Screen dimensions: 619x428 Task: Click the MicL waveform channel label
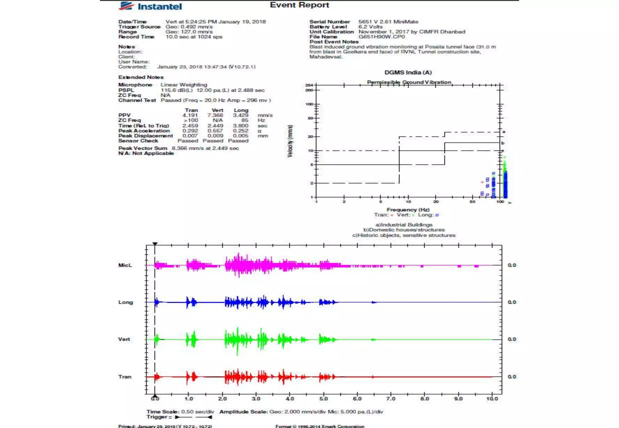click(125, 265)
